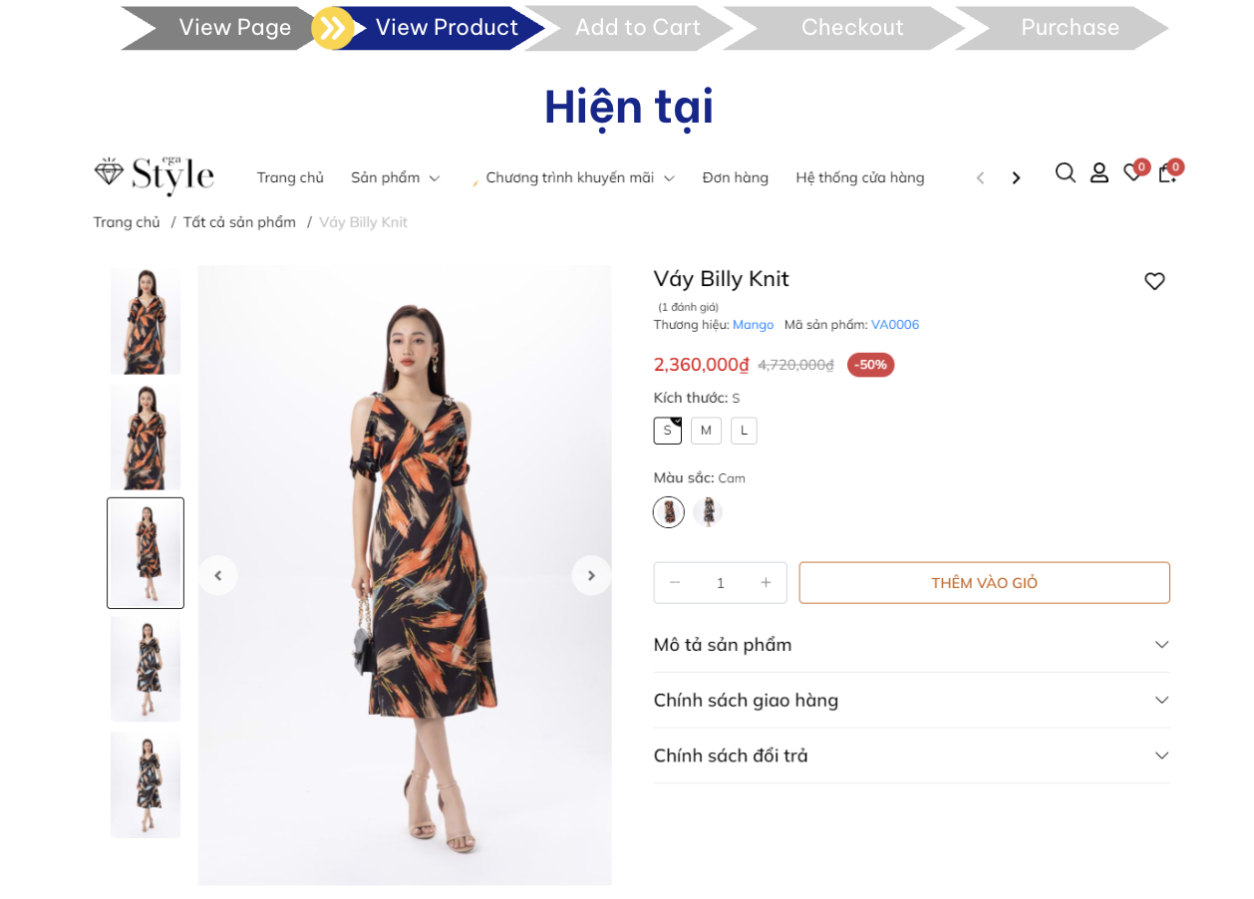
Task: Choose size S option
Action: pos(668,431)
